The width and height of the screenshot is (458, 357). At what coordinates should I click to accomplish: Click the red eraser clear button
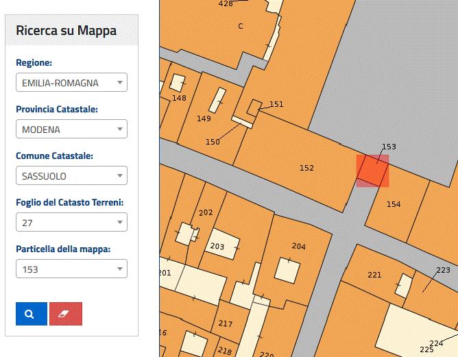coord(66,313)
